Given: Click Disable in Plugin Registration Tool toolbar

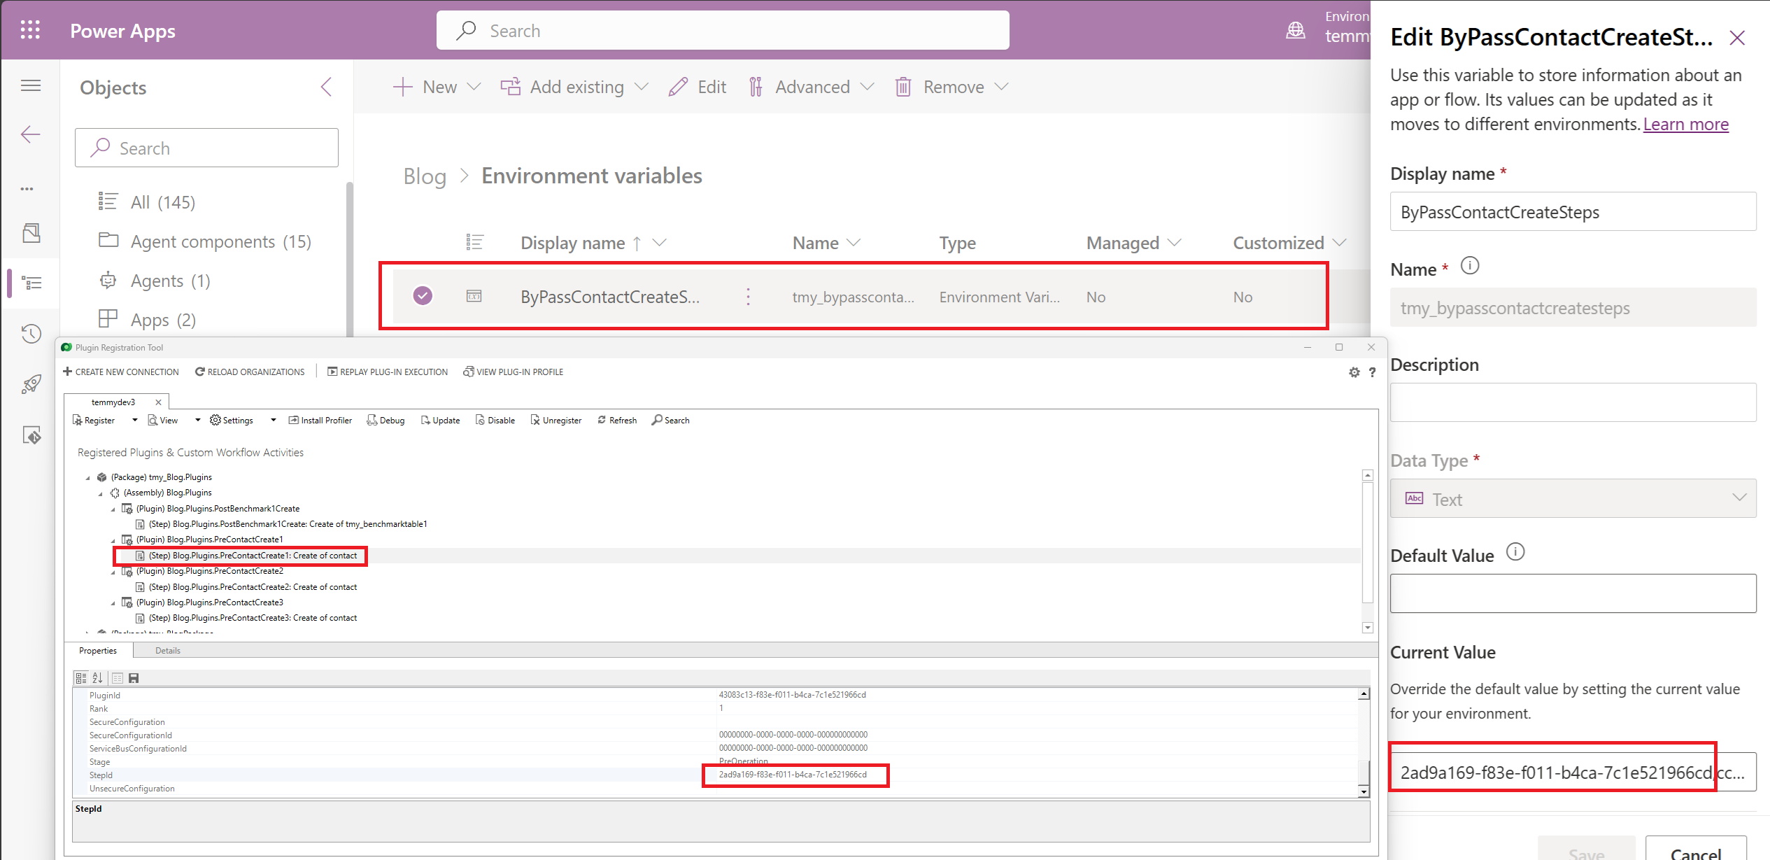Looking at the screenshot, I should tap(495, 420).
